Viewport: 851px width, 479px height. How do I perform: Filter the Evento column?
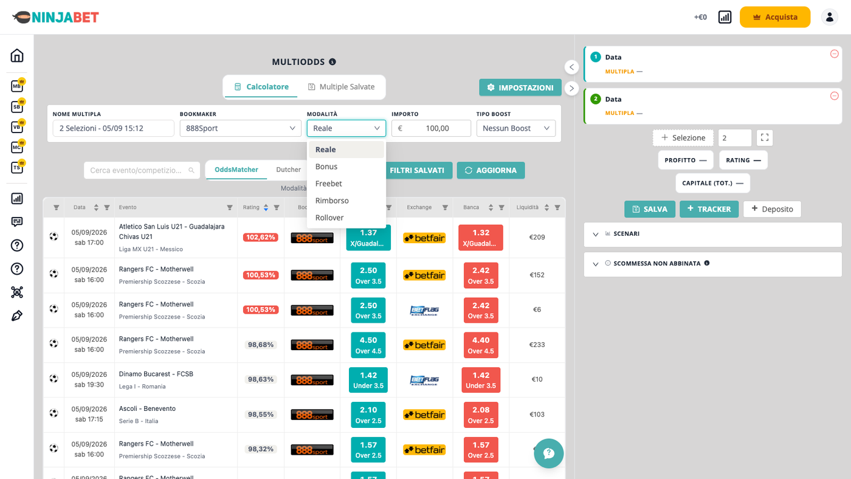coord(230,207)
